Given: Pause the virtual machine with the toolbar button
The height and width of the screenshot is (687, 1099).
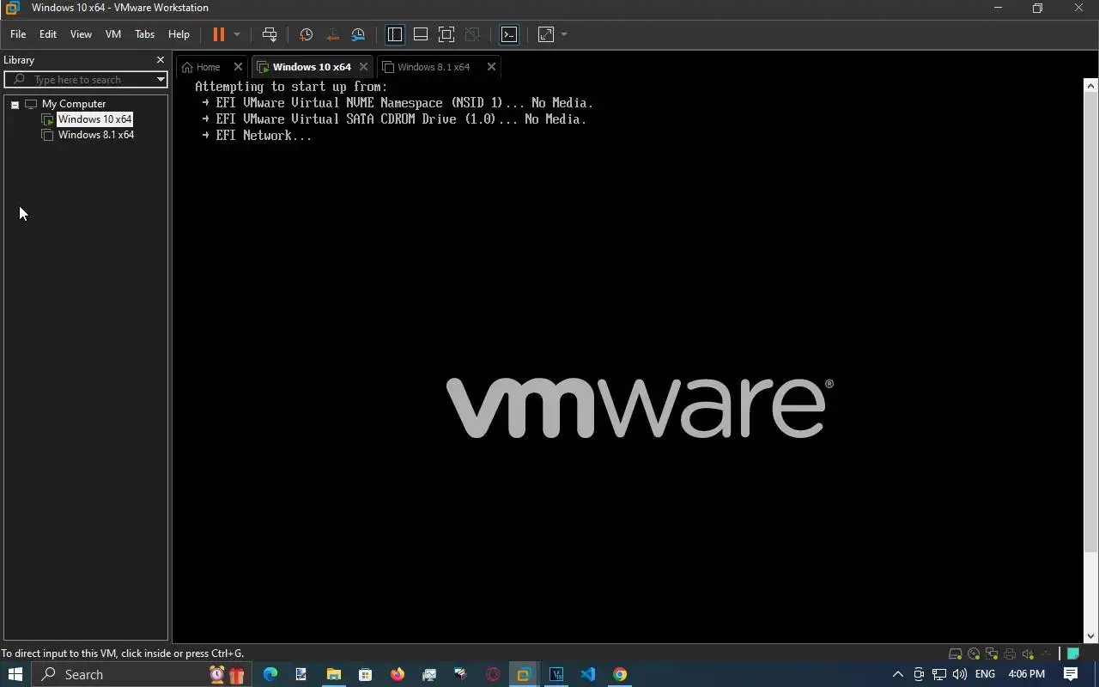Looking at the screenshot, I should tap(218, 34).
